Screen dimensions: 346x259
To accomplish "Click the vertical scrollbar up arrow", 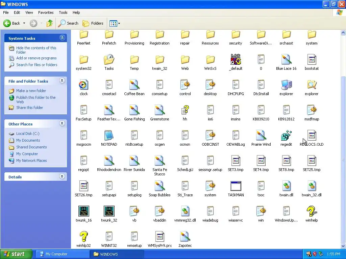I will 343,33.
